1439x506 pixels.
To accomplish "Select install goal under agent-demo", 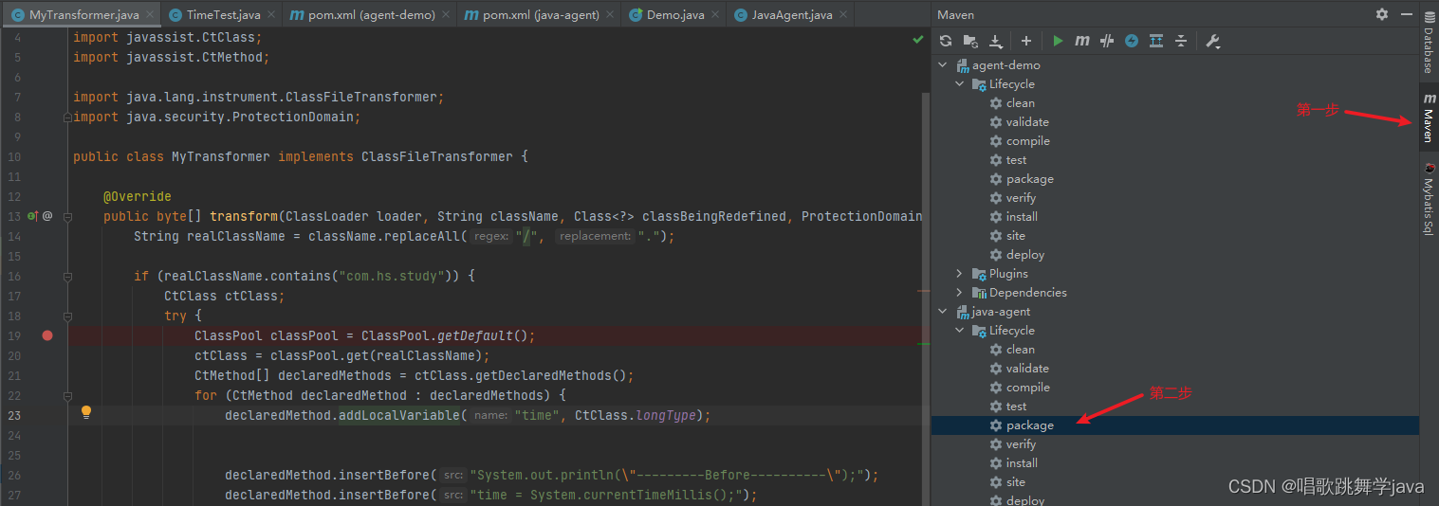I will (x=1022, y=217).
